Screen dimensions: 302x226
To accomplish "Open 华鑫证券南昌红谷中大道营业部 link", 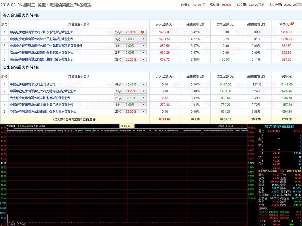I will pos(43,112).
